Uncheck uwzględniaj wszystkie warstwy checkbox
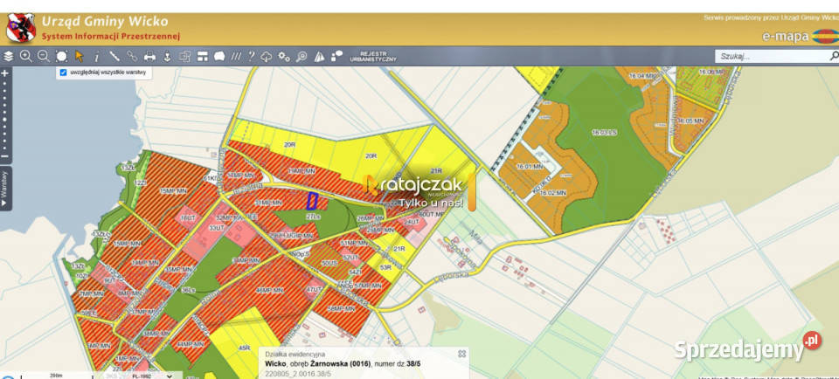The image size is (839, 379). [63, 72]
